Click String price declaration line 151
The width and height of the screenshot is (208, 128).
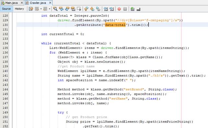pos(130,122)
